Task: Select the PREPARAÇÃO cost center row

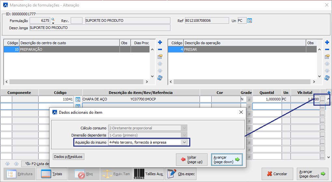Action: pyautogui.click(x=77, y=49)
